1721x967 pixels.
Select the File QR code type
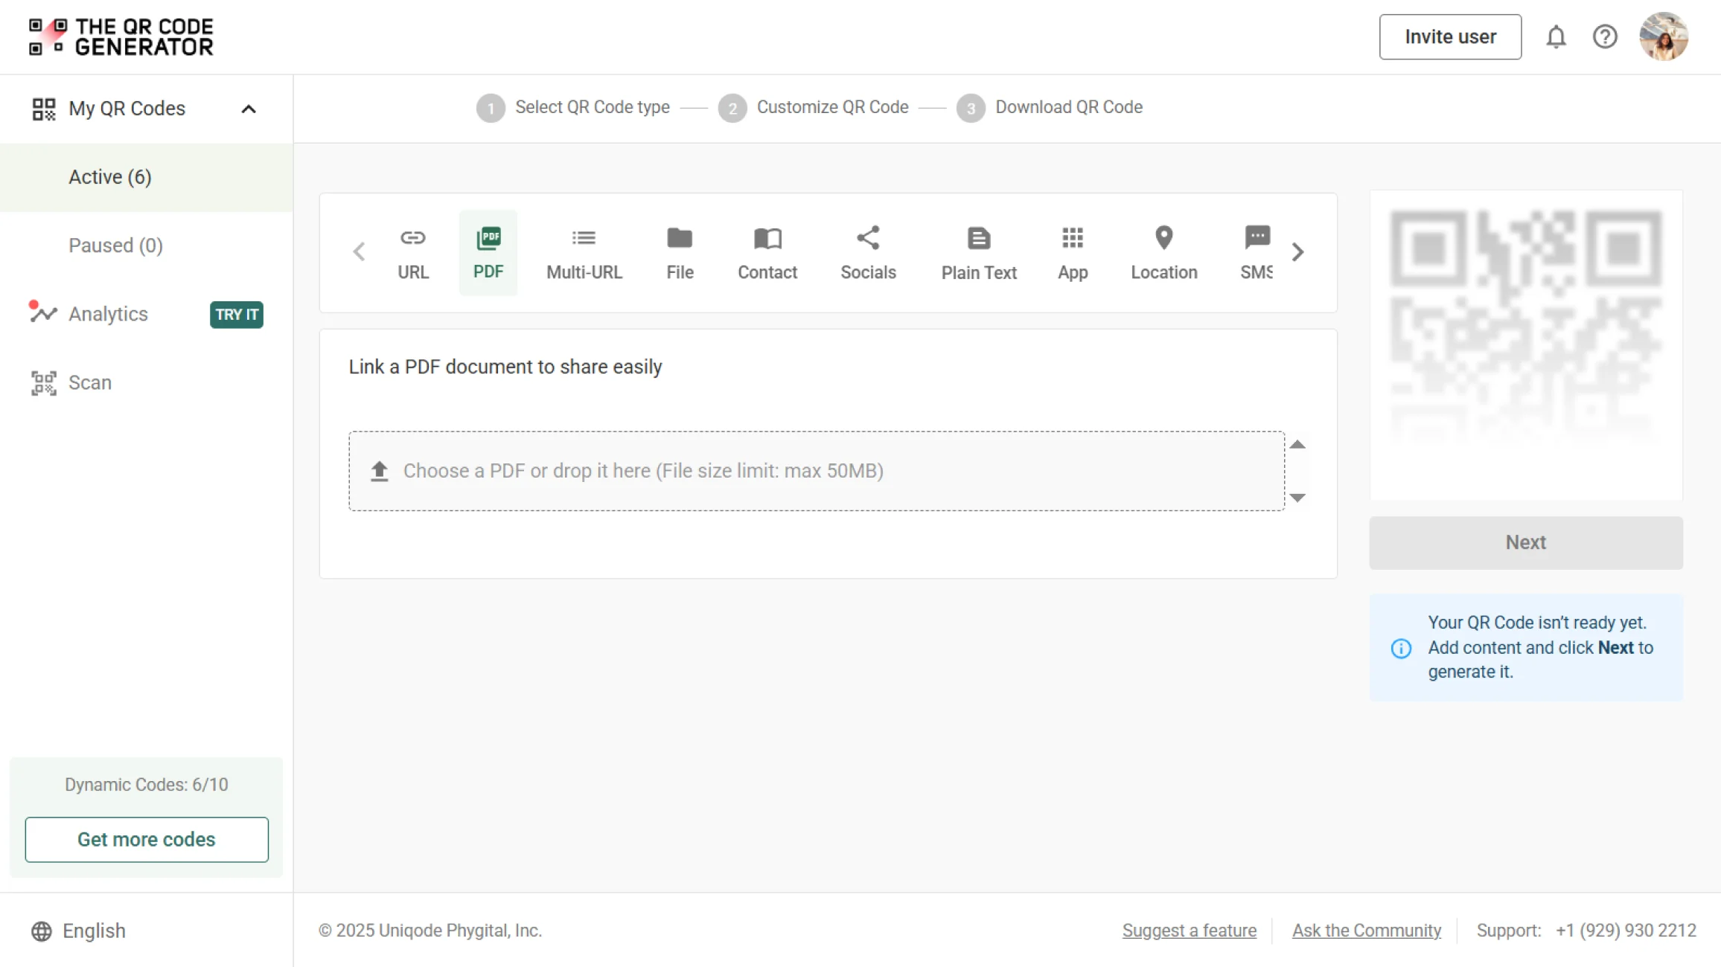[x=680, y=253]
